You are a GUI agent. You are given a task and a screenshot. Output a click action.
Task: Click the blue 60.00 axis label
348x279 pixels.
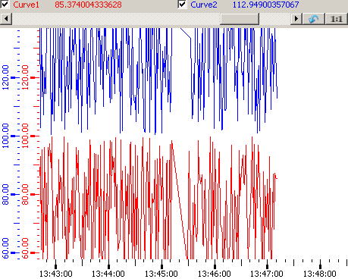(x=5, y=248)
